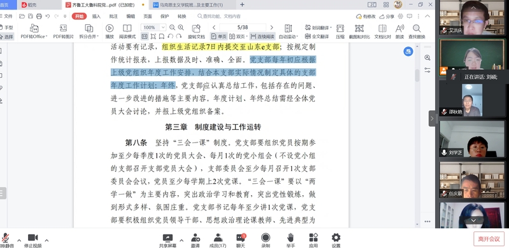
Task: Expand share options arrow beside 共享屏幕
Action: 182,240
